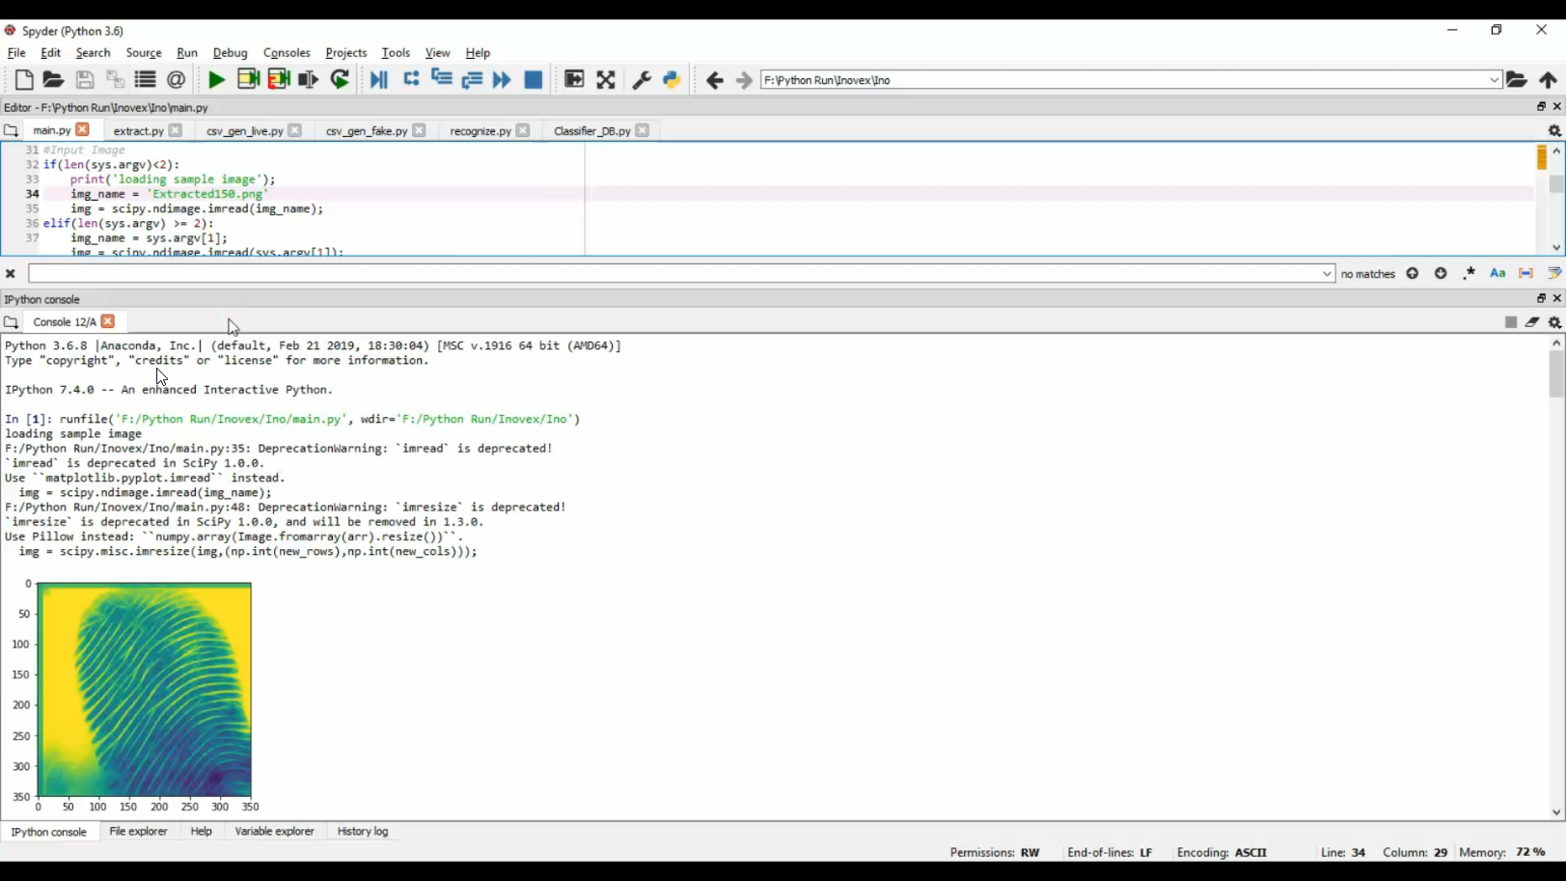
Task: Expand the find text field history dropdown
Action: (1327, 273)
